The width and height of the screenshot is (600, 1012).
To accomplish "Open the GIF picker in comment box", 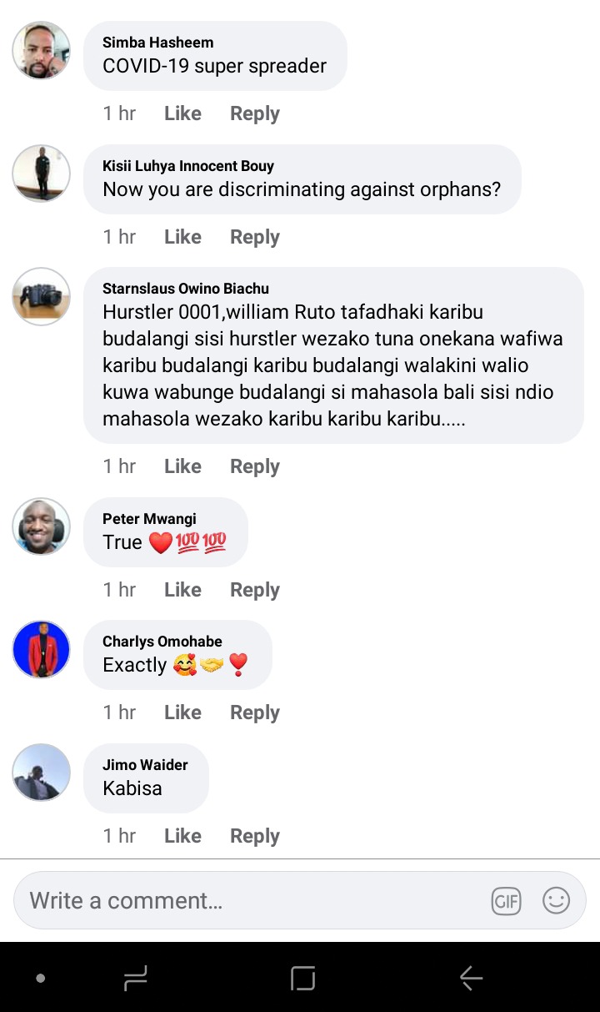I will tap(506, 901).
